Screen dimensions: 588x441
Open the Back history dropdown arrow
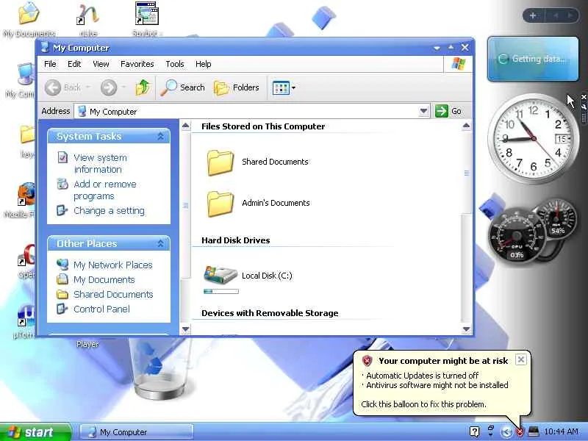[87, 87]
